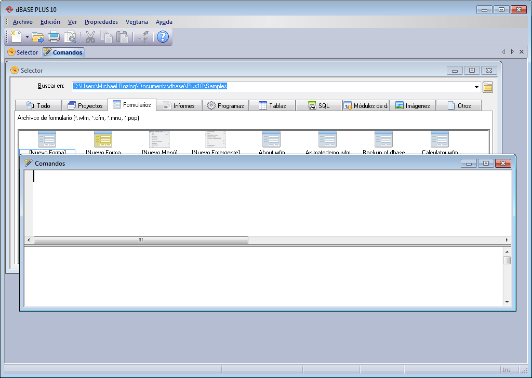Viewport: 532px width, 378px height.
Task: Open the Ayuda menu
Action: [x=164, y=22]
